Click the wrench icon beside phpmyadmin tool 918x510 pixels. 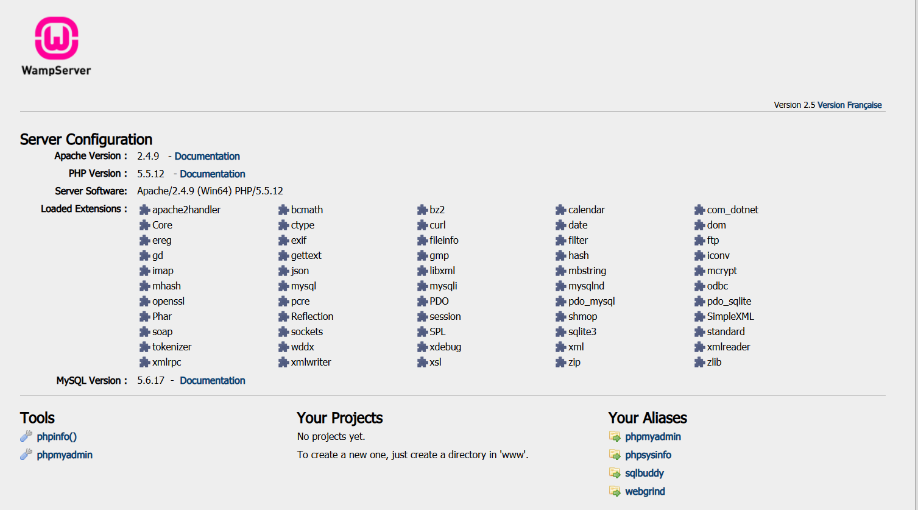coord(26,455)
